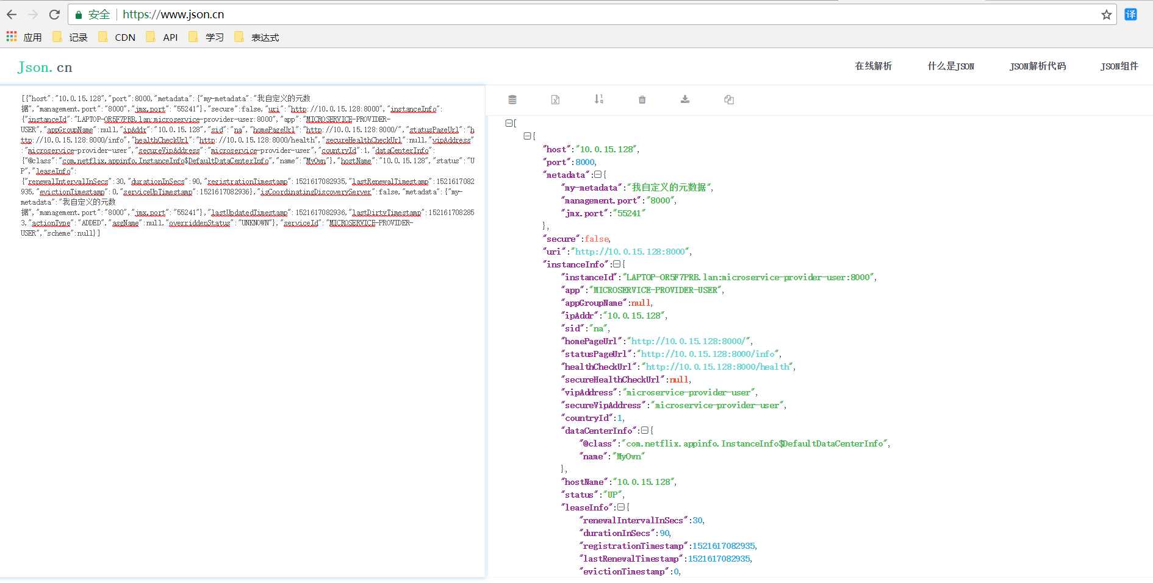Open the 学习 bookmark folder

tap(206, 37)
